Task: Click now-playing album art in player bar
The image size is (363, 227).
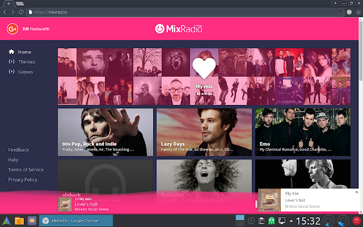Action: click(x=65, y=204)
